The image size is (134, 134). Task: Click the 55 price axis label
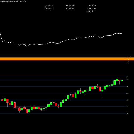coord(127,80)
